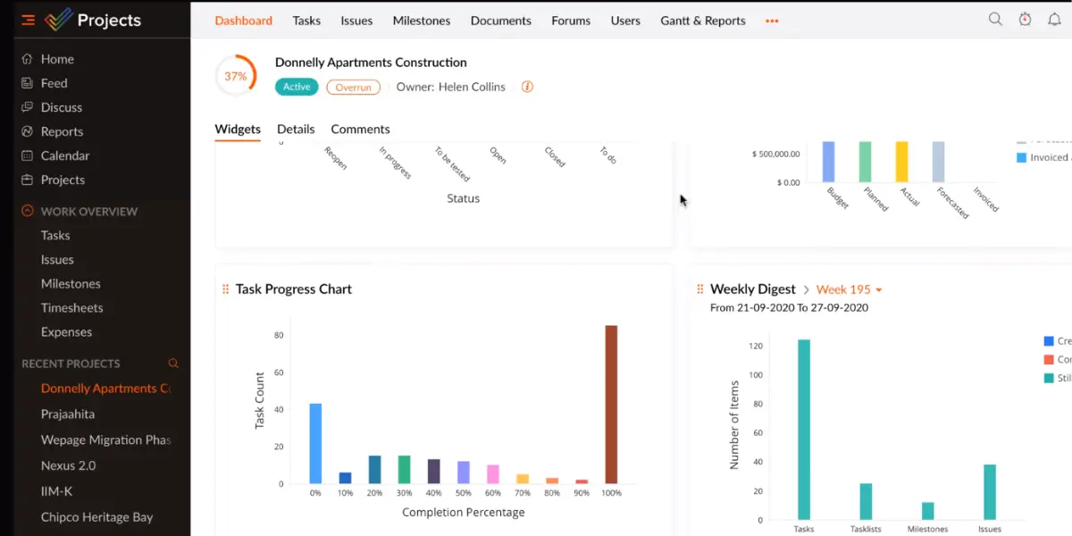Open the Forums tab
Viewport: 1072px width, 536px height.
571,21
